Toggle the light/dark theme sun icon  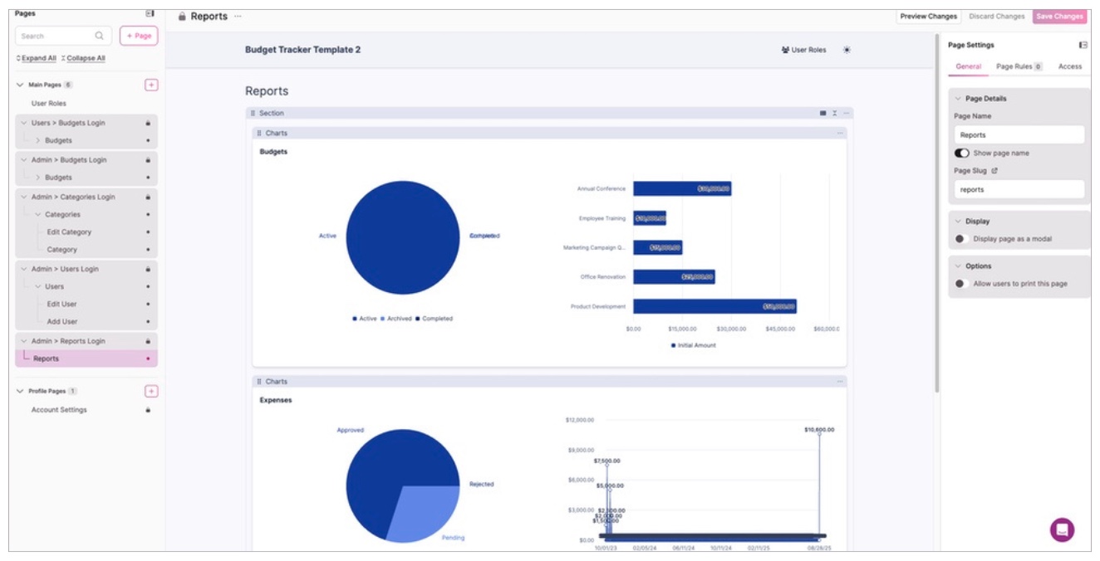pos(847,50)
